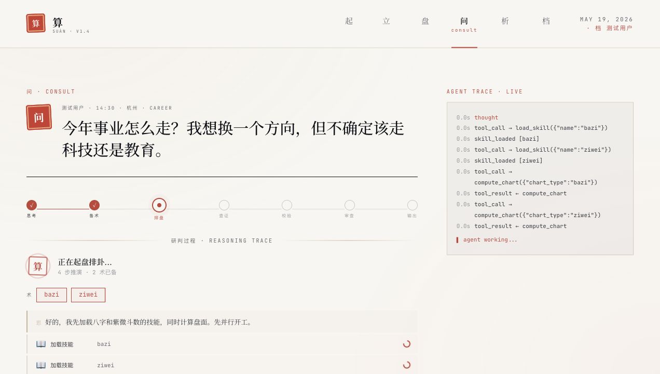Click the 思 thought note line

pyautogui.click(x=222, y=322)
